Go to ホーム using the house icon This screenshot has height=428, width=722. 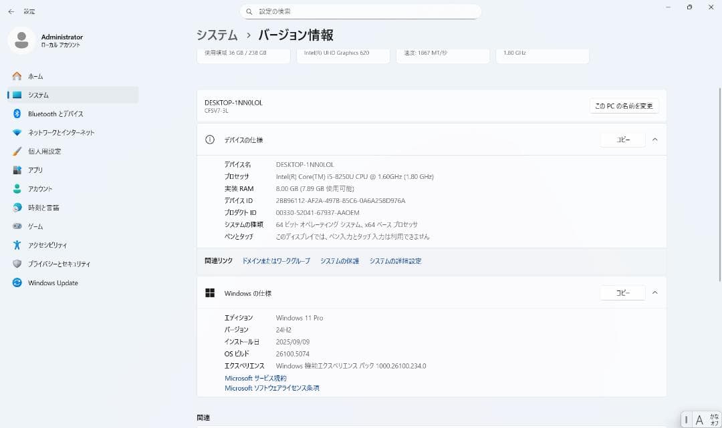tap(37, 75)
